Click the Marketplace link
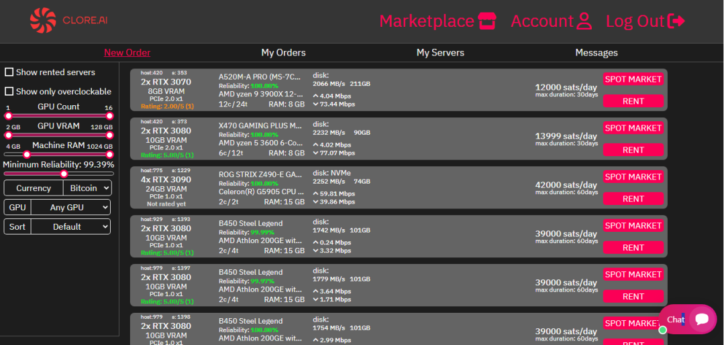Screen dimensions: 724x345 click(x=427, y=21)
